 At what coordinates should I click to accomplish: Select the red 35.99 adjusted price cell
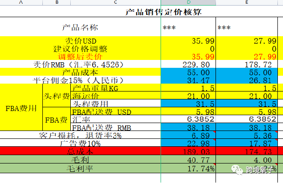tap(188, 57)
